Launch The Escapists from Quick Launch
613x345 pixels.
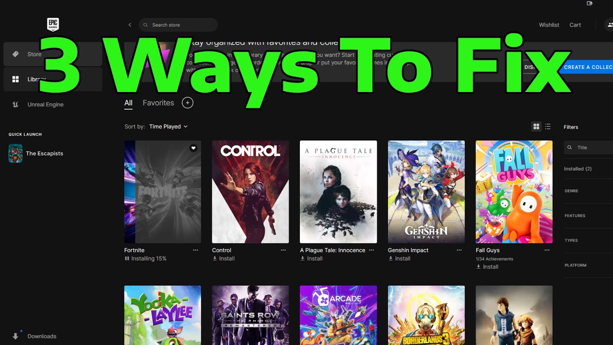[36, 153]
